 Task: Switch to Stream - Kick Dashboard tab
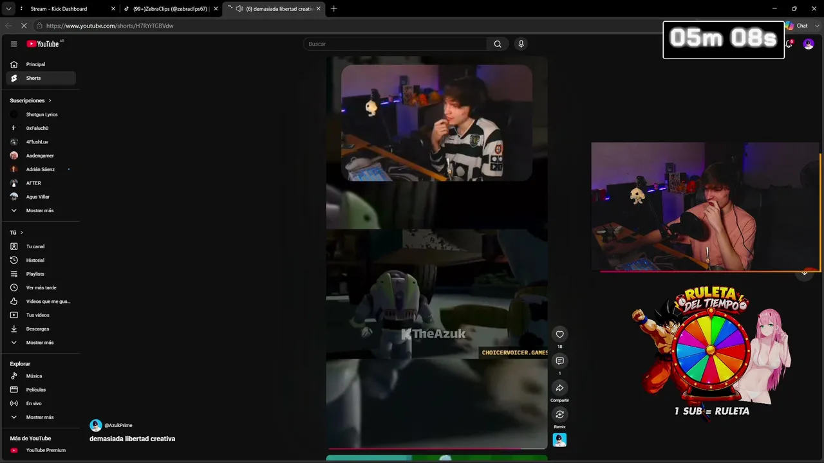click(68, 8)
